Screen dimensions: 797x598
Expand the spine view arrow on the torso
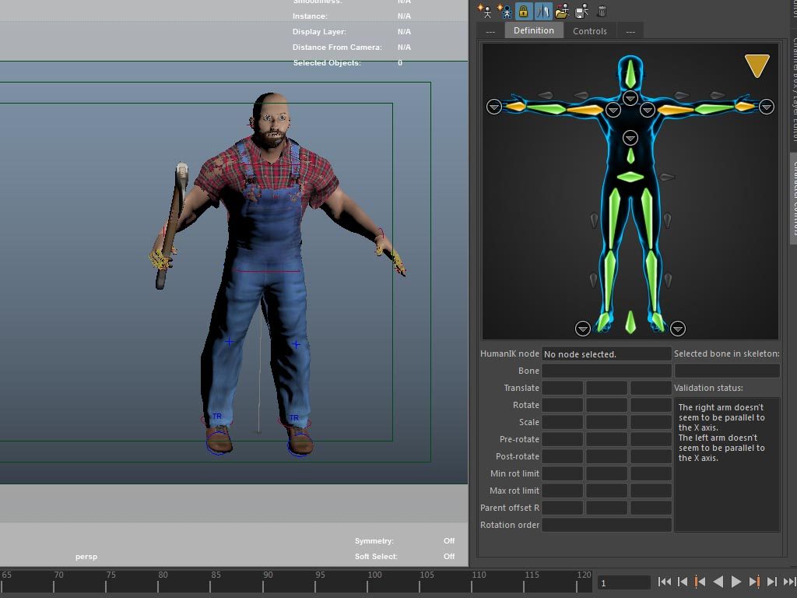tap(630, 138)
